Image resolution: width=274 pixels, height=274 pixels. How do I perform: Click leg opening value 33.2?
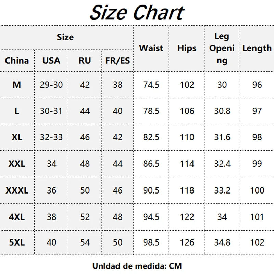[x=222, y=190]
